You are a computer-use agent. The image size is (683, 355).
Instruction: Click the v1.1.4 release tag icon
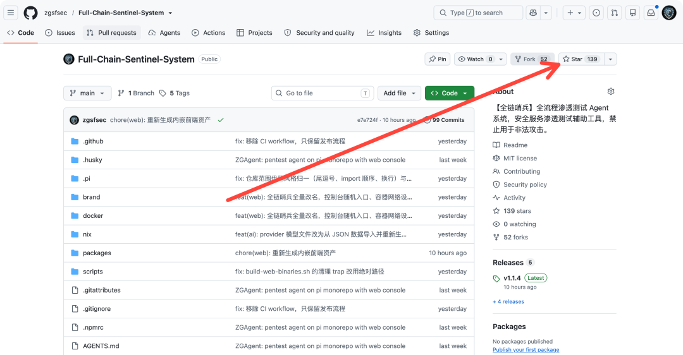coord(496,279)
